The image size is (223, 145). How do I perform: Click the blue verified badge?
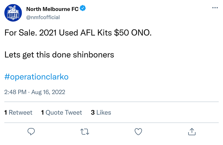point(83,8)
